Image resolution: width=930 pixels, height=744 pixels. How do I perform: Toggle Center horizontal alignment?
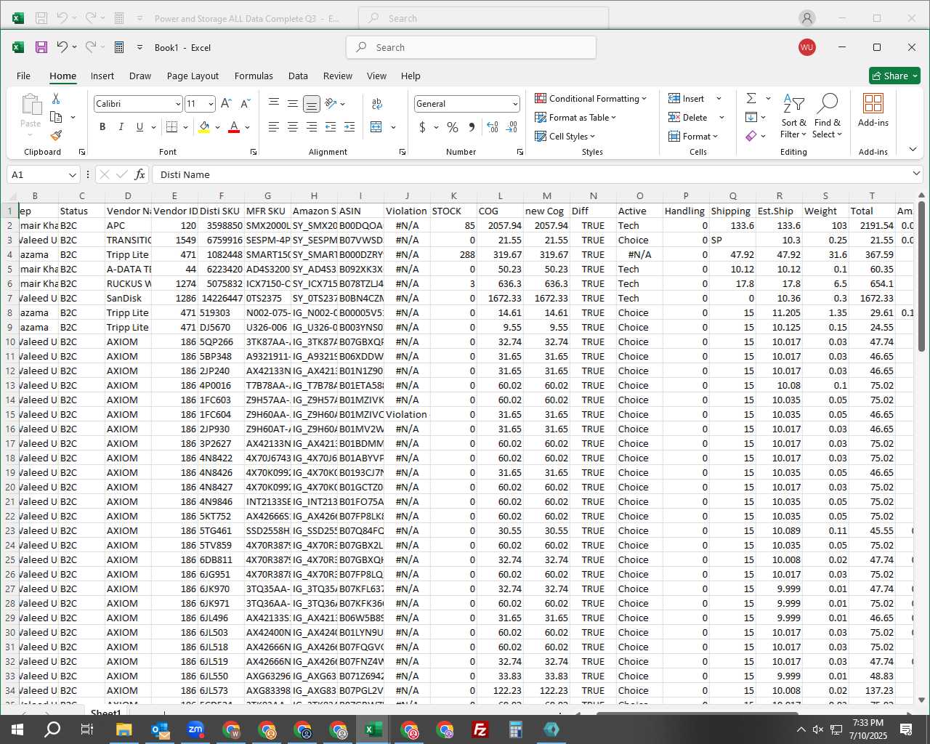293,127
